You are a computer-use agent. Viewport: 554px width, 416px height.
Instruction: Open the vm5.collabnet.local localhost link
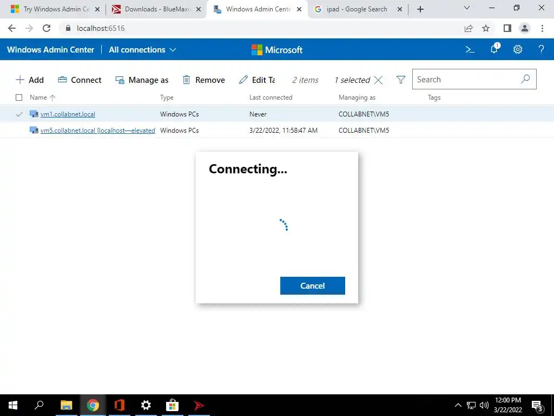point(98,131)
